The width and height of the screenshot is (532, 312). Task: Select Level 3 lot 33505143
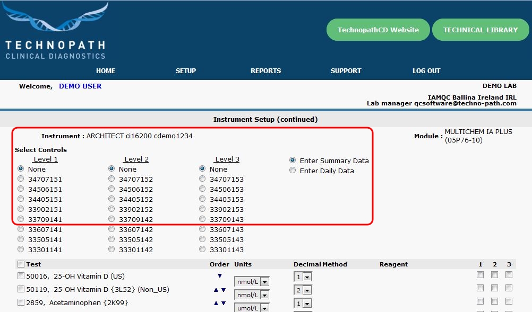point(202,239)
